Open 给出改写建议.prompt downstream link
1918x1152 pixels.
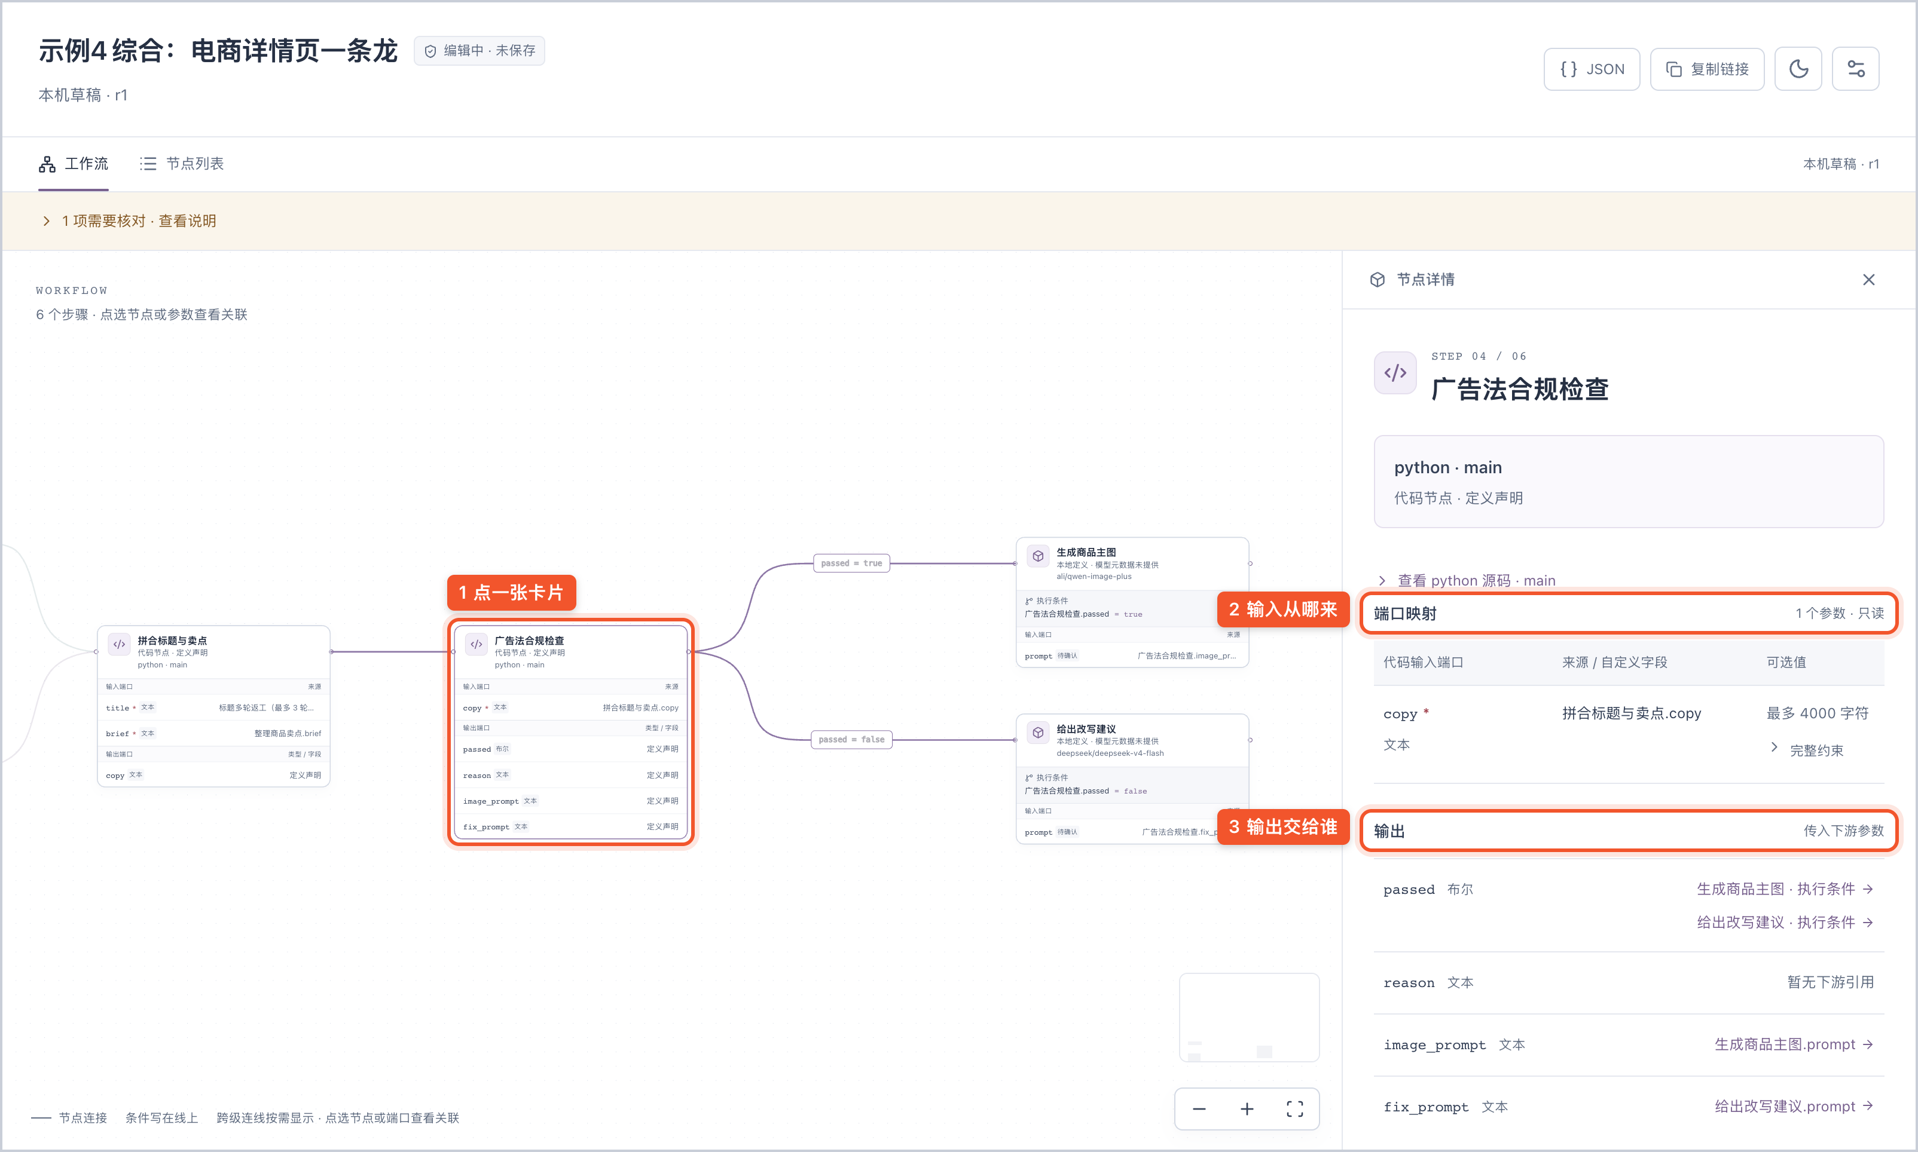1794,1106
